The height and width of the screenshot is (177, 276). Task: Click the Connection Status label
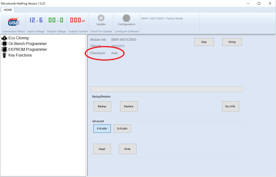[x=13, y=31]
